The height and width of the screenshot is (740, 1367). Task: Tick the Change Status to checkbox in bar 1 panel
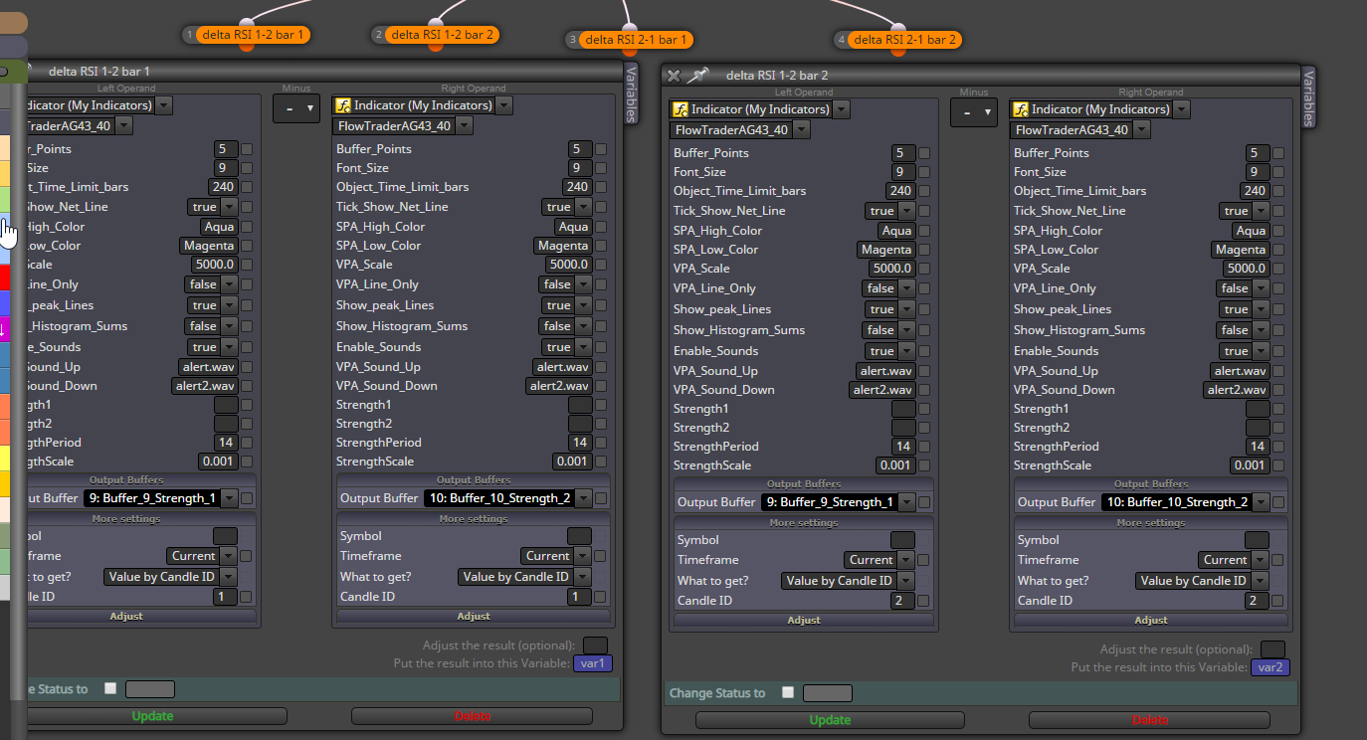click(x=110, y=688)
